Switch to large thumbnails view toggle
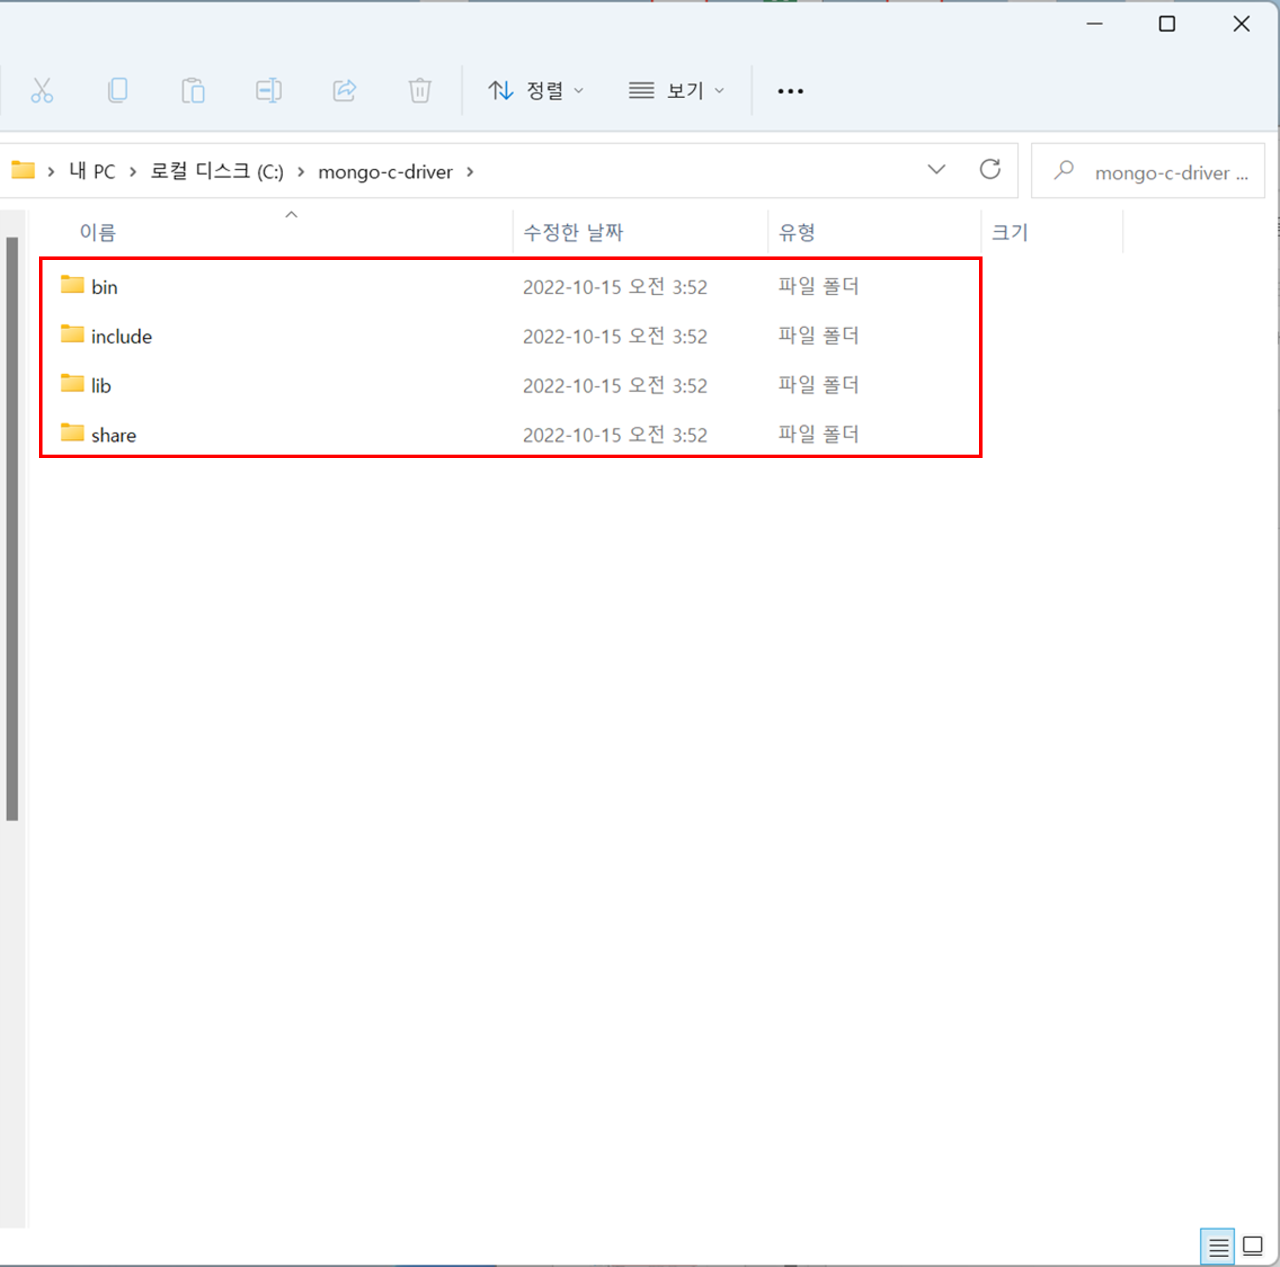Image resolution: width=1280 pixels, height=1267 pixels. [x=1251, y=1246]
